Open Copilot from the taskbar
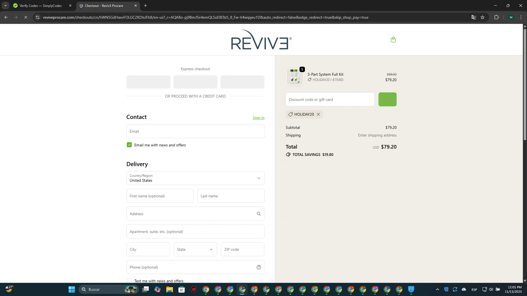The height and width of the screenshot is (296, 527). tap(157, 289)
